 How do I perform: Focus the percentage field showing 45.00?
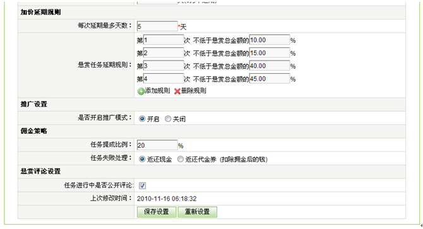click(x=270, y=79)
